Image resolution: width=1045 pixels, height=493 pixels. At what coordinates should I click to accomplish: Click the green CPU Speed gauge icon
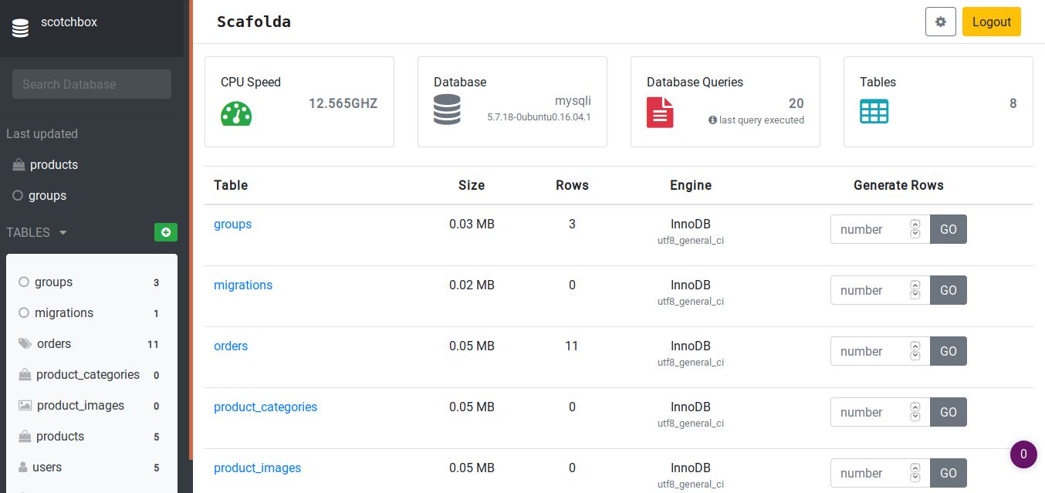[236, 113]
